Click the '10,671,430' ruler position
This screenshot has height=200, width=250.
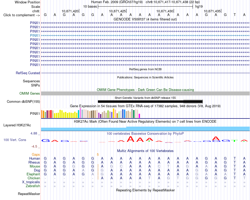click(165, 11)
